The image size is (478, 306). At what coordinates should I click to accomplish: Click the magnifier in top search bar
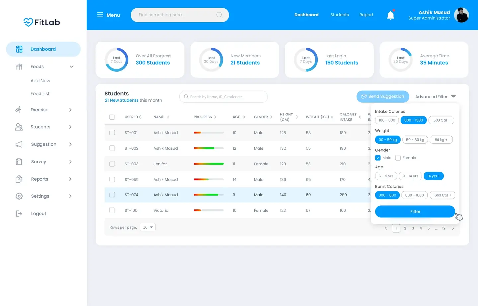tap(219, 15)
